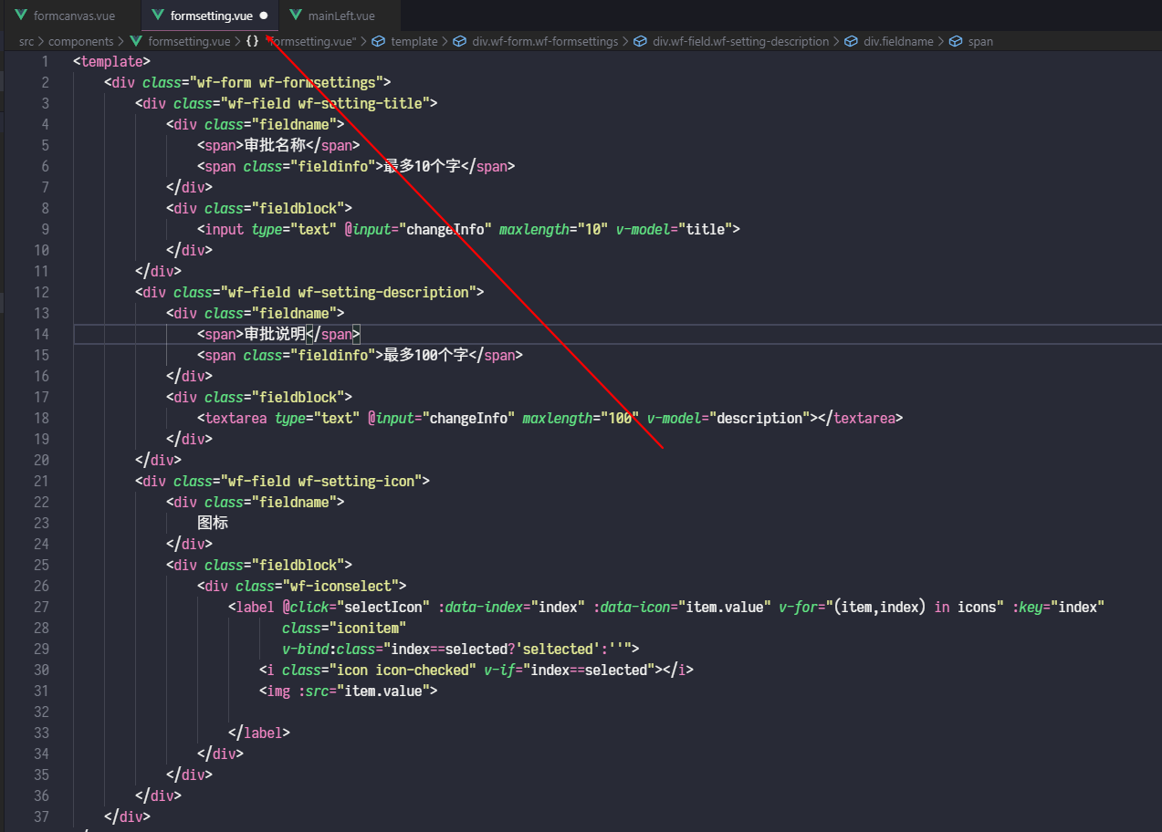Click 'src' in the breadcrumb path
This screenshot has width=1162, height=832.
[26, 41]
